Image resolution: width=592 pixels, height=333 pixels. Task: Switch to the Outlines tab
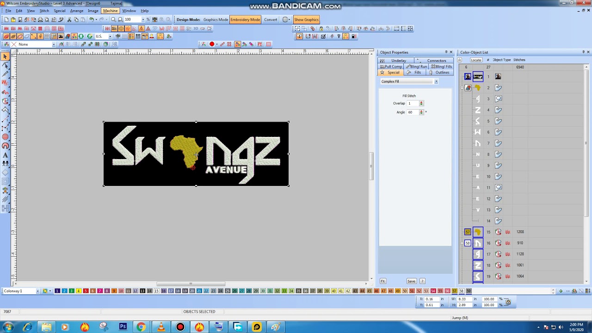click(439, 73)
